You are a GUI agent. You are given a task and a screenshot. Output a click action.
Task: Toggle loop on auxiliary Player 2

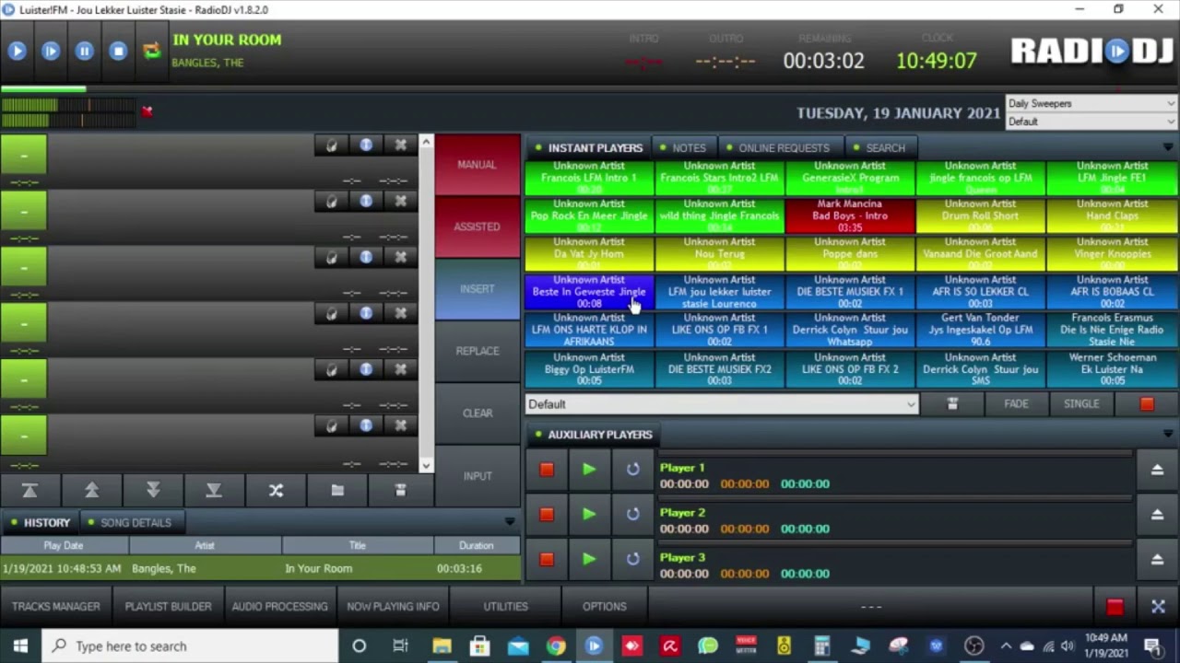(x=632, y=515)
